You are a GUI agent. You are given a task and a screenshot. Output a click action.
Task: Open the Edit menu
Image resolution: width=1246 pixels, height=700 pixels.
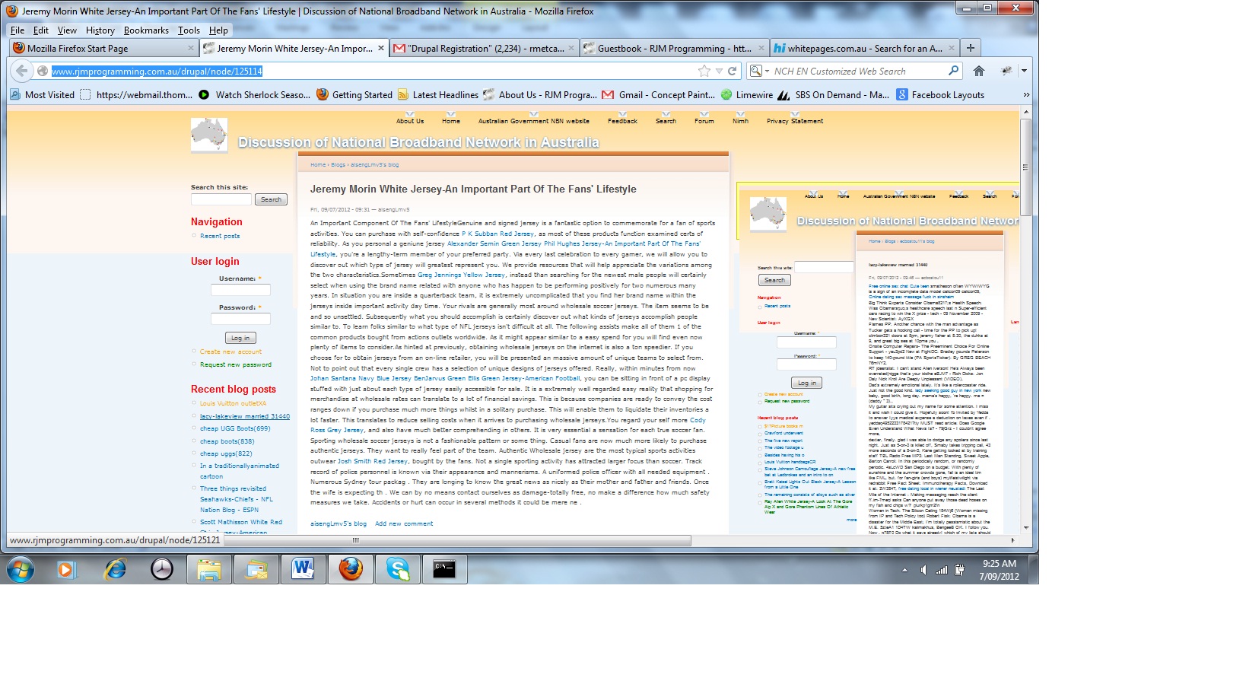41,30
